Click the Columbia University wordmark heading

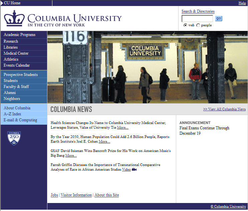(74, 18)
